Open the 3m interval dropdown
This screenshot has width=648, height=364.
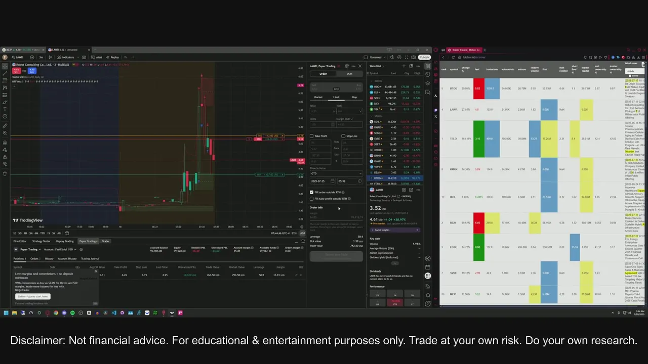pos(41,57)
